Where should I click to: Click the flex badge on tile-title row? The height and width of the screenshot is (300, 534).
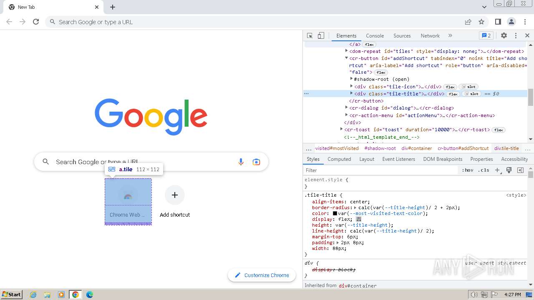[453, 94]
